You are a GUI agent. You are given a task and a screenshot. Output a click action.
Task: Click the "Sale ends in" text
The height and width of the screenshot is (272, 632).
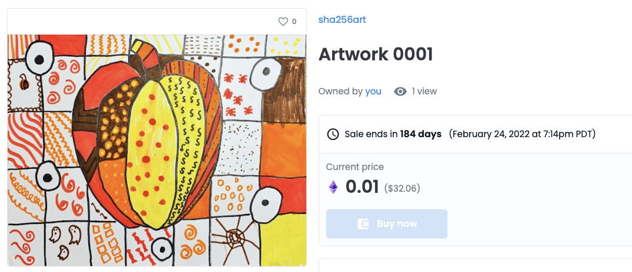click(371, 134)
